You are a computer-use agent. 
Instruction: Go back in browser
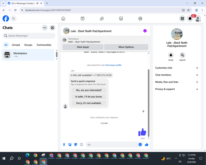4,10
